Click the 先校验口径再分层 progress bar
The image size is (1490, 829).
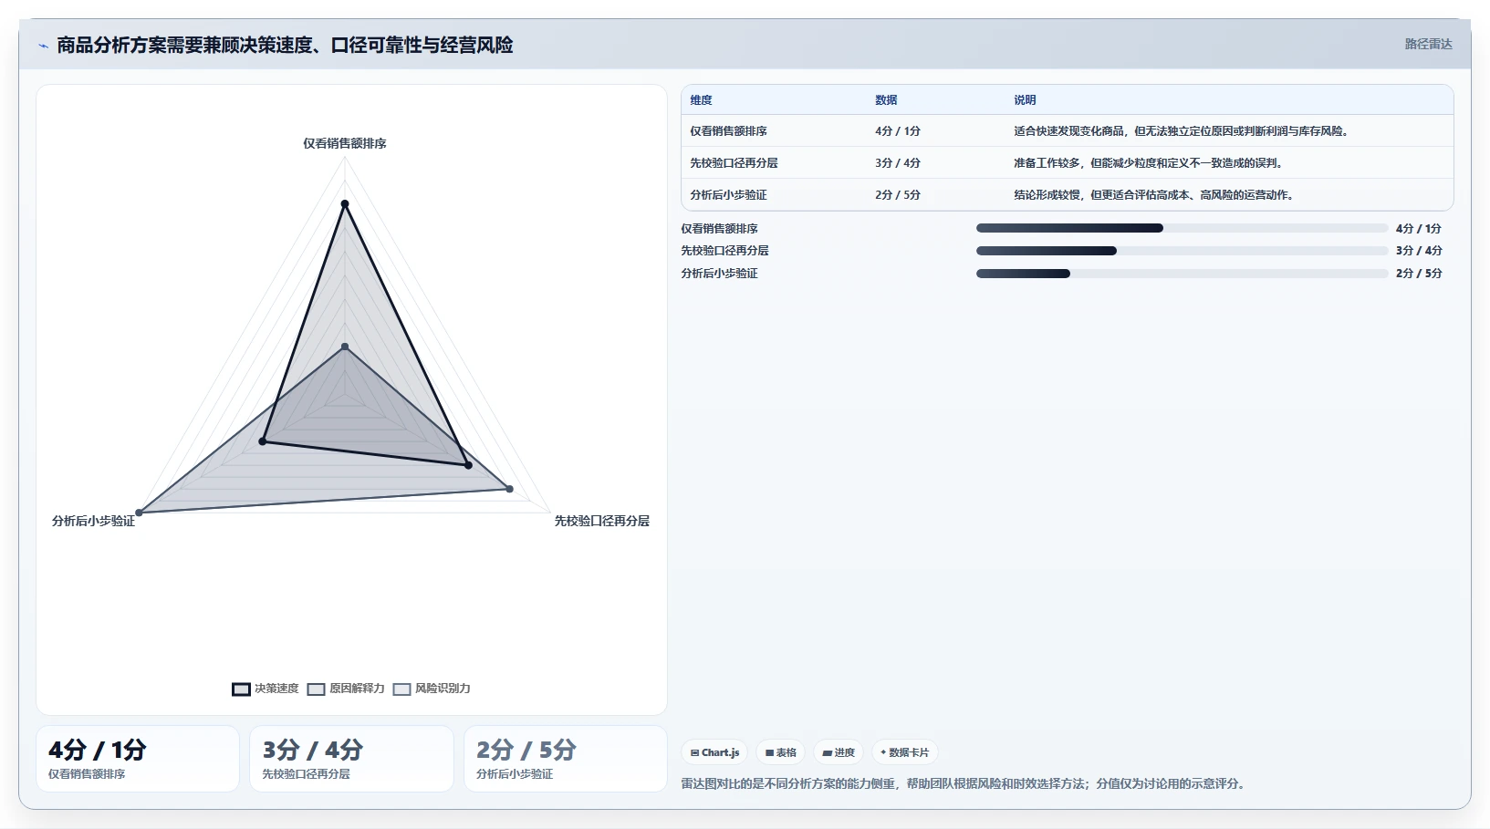pos(1183,251)
